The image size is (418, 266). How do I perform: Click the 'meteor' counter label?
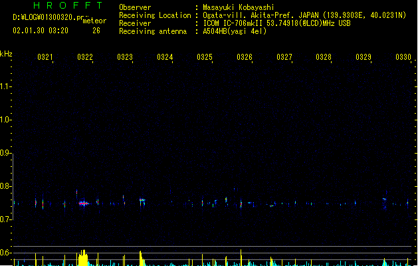[x=94, y=21]
